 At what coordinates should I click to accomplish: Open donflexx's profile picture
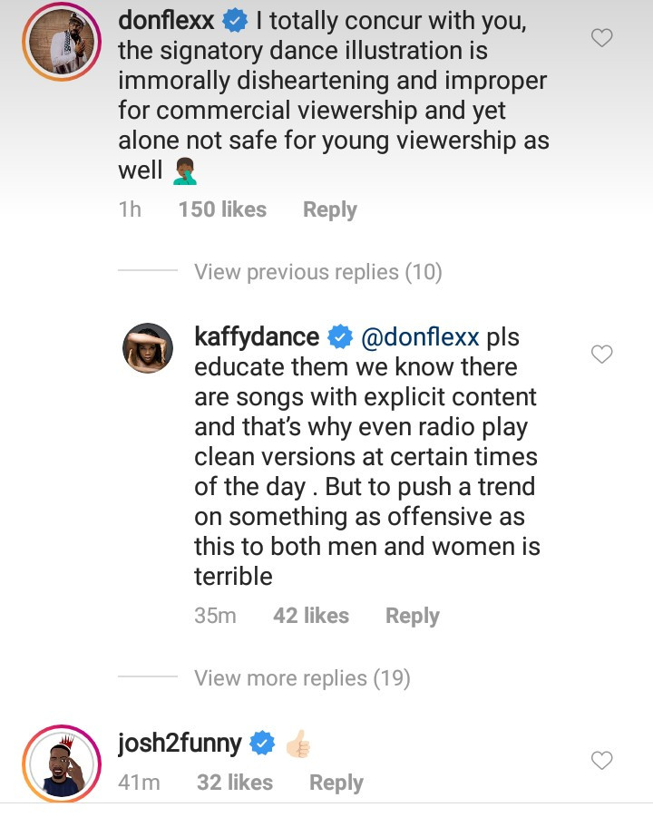tap(63, 41)
